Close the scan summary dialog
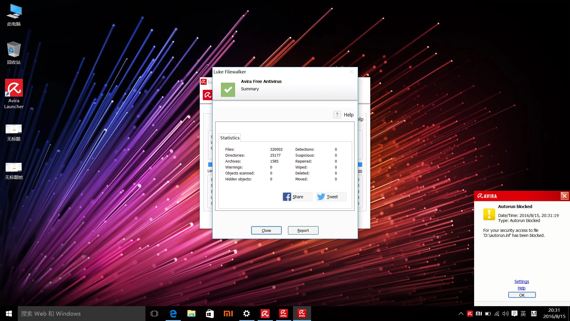This screenshot has width=570, height=321. (x=266, y=230)
